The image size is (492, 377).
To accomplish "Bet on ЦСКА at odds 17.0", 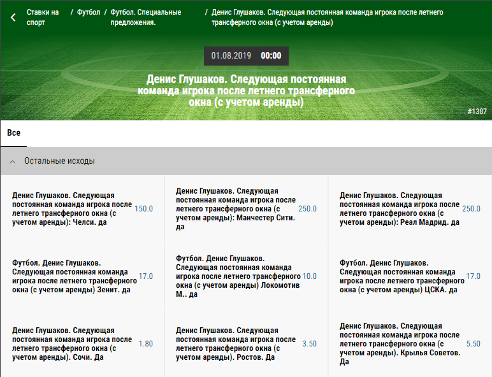I will [473, 276].
